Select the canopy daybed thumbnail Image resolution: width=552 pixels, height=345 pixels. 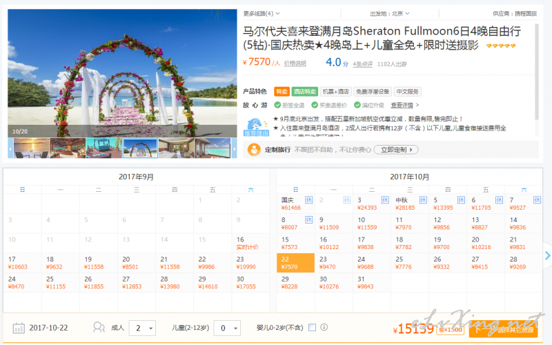[104, 148]
